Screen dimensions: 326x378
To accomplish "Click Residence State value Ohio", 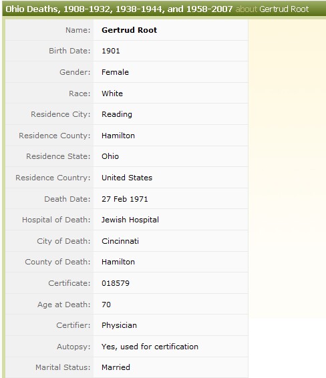I will click(x=110, y=156).
